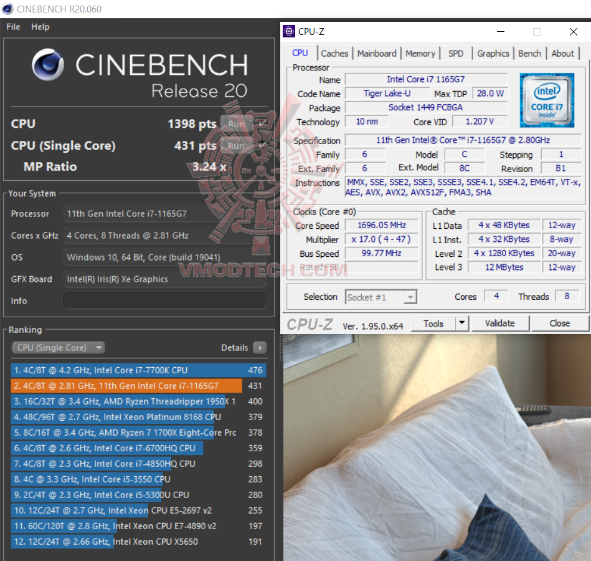Screen dimensions: 591x561
Task: Click the Max TDP 28.0 W value
Action: coord(490,93)
